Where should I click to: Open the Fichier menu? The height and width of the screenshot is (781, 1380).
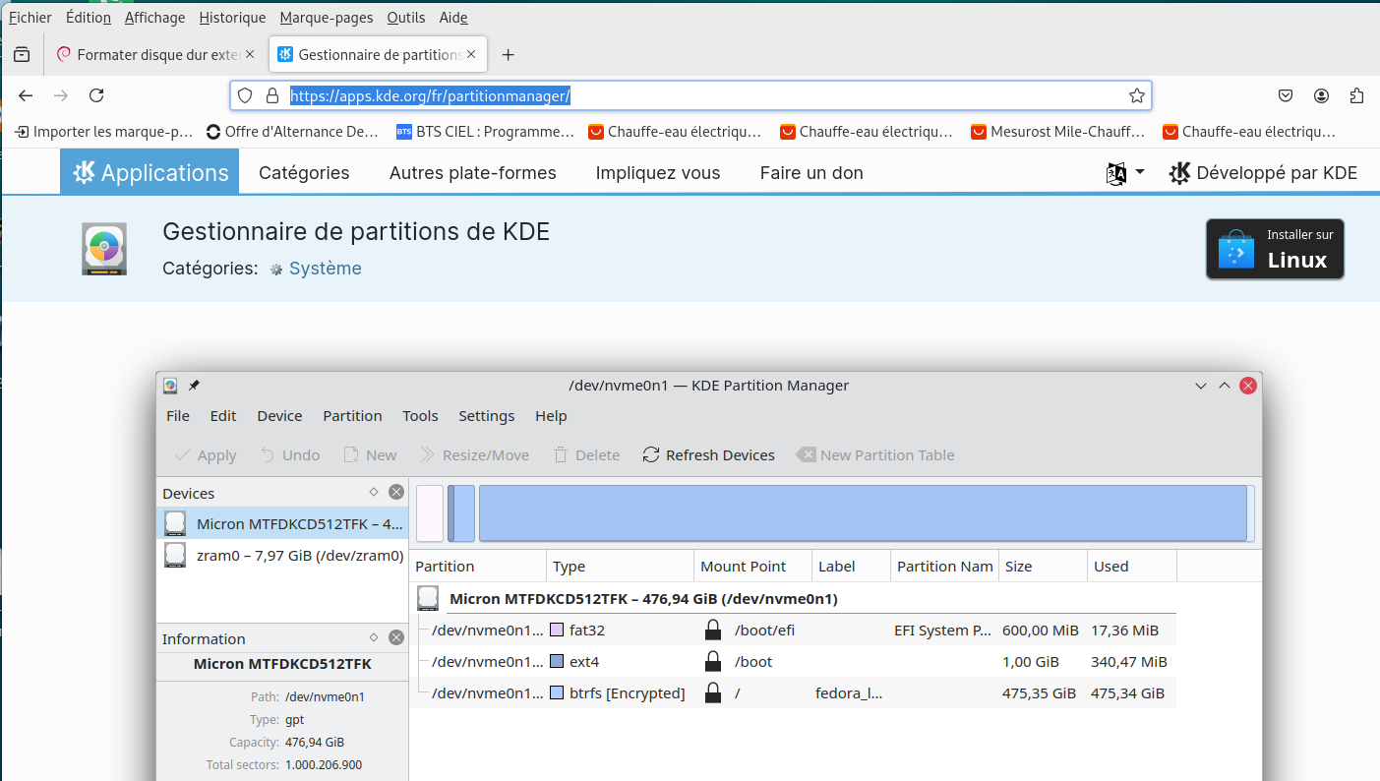30,18
